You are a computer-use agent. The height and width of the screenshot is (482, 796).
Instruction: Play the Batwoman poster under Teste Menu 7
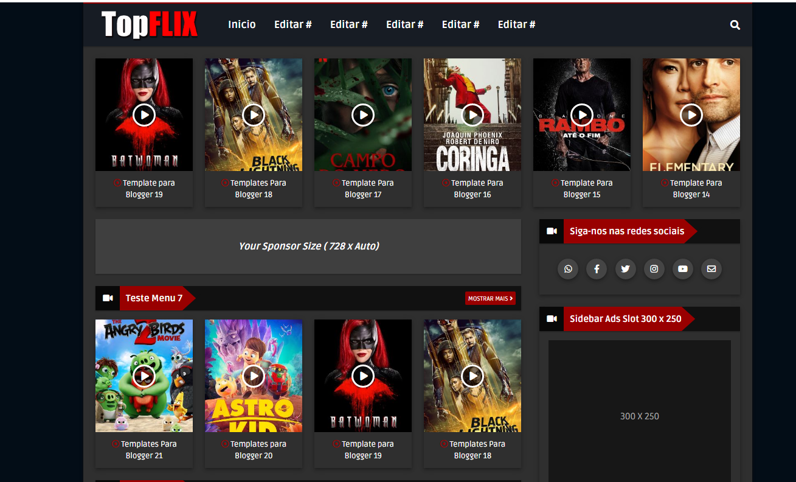(x=363, y=376)
